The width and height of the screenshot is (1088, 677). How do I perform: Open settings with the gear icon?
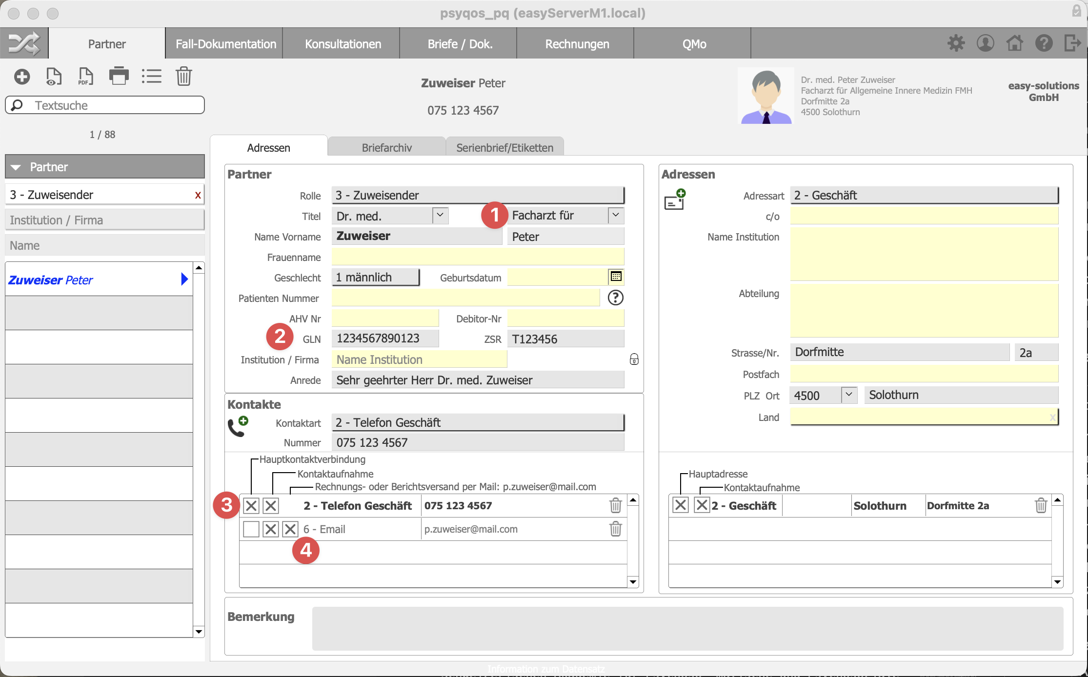point(956,43)
